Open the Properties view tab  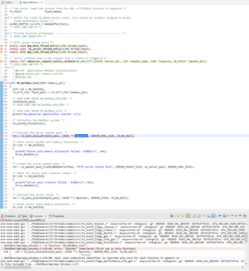(56, 216)
